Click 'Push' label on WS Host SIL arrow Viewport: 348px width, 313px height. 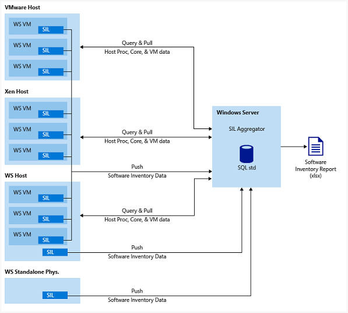click(x=137, y=248)
